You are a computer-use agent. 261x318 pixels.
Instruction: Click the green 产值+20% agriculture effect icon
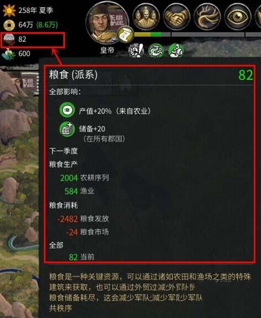pos(67,110)
